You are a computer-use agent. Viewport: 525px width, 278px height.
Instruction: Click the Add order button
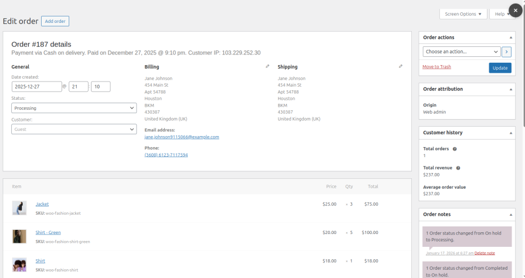point(55,21)
